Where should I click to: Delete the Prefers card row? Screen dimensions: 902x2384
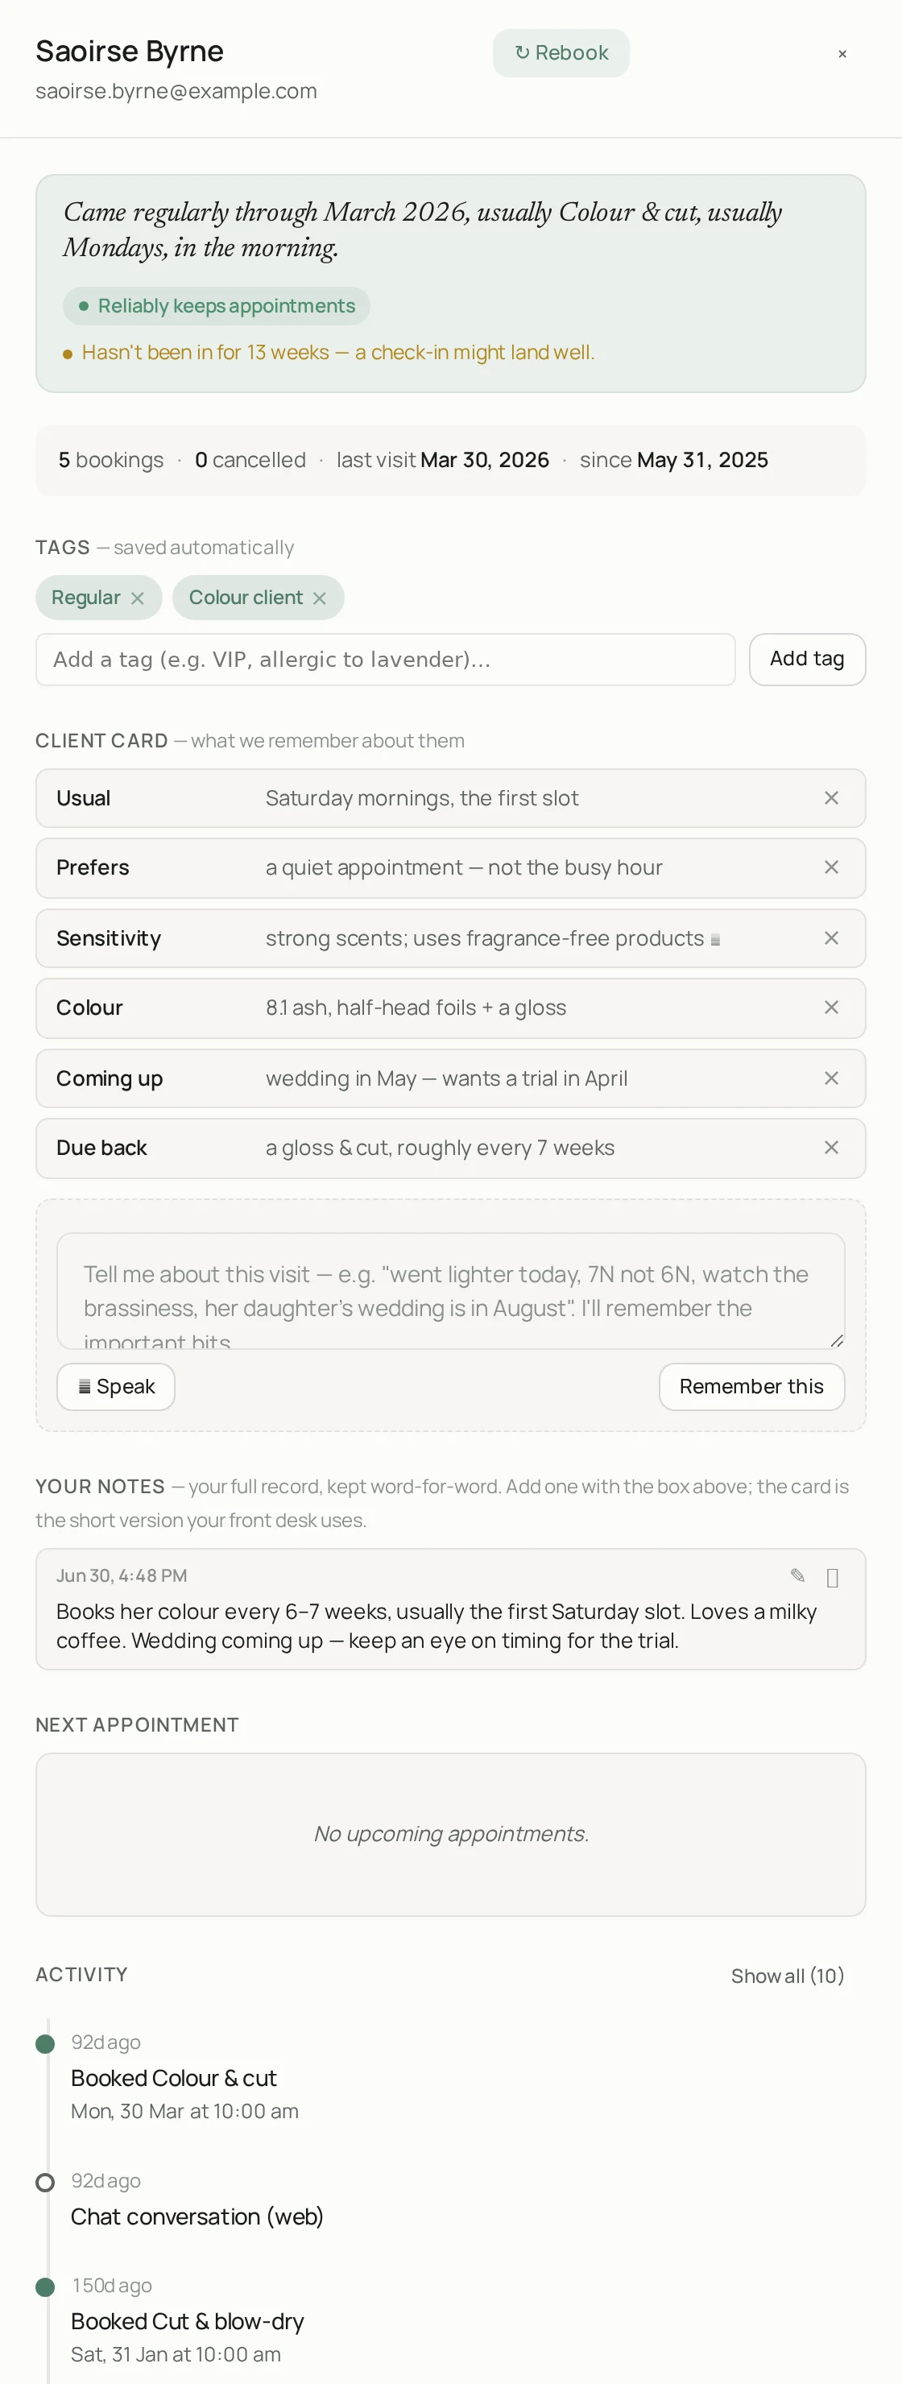(x=831, y=867)
